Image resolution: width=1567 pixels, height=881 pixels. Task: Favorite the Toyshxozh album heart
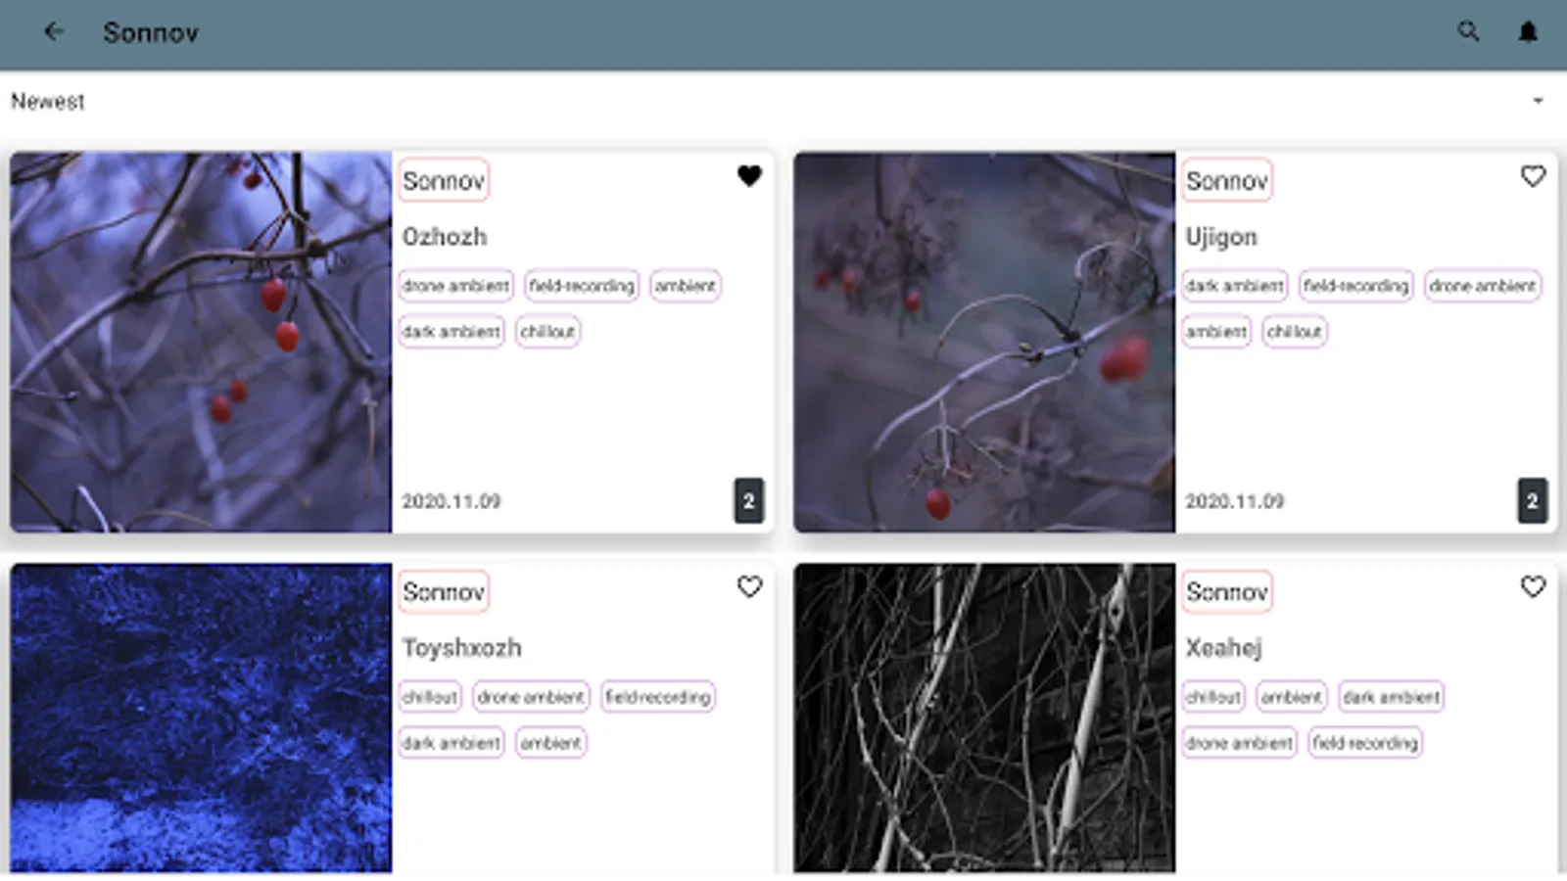(749, 587)
